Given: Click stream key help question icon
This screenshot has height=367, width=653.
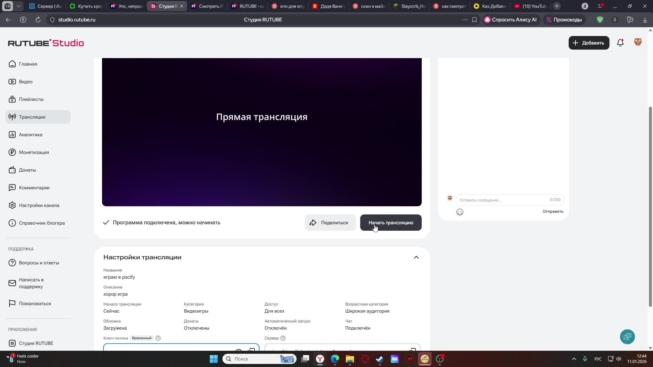Looking at the screenshot, I should coord(158,338).
